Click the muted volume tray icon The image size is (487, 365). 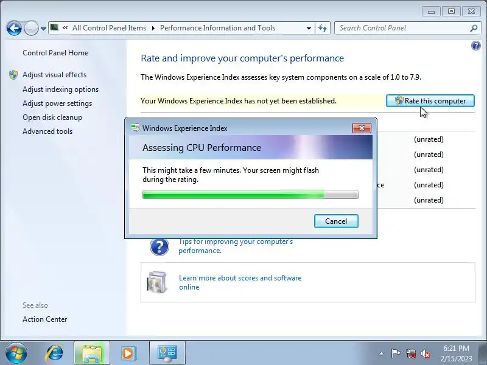425,353
